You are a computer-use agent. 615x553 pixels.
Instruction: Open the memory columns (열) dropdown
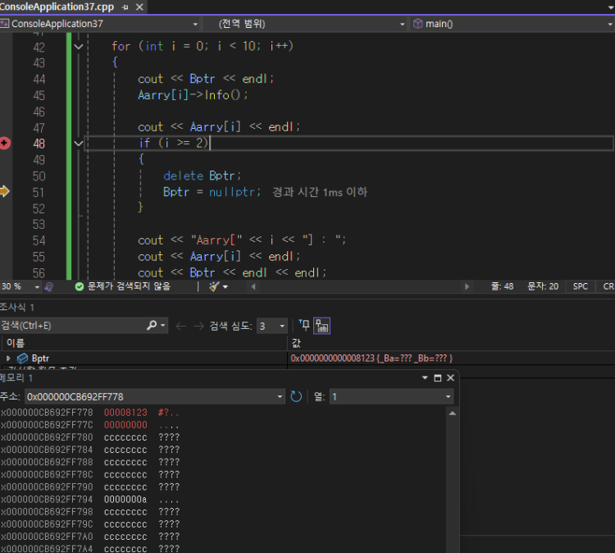[x=391, y=397]
